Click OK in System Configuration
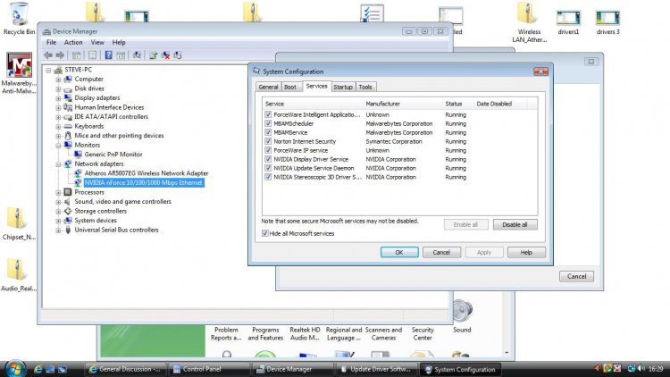The width and height of the screenshot is (670, 377). pos(399,252)
